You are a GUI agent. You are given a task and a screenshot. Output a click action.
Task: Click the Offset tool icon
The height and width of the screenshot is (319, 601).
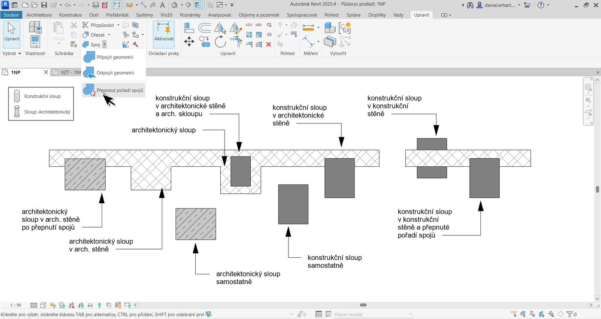[204, 28]
